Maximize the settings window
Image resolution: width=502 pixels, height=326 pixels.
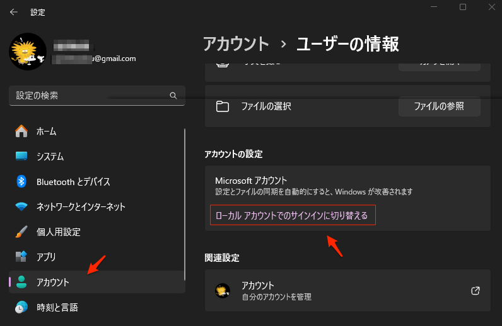463,7
